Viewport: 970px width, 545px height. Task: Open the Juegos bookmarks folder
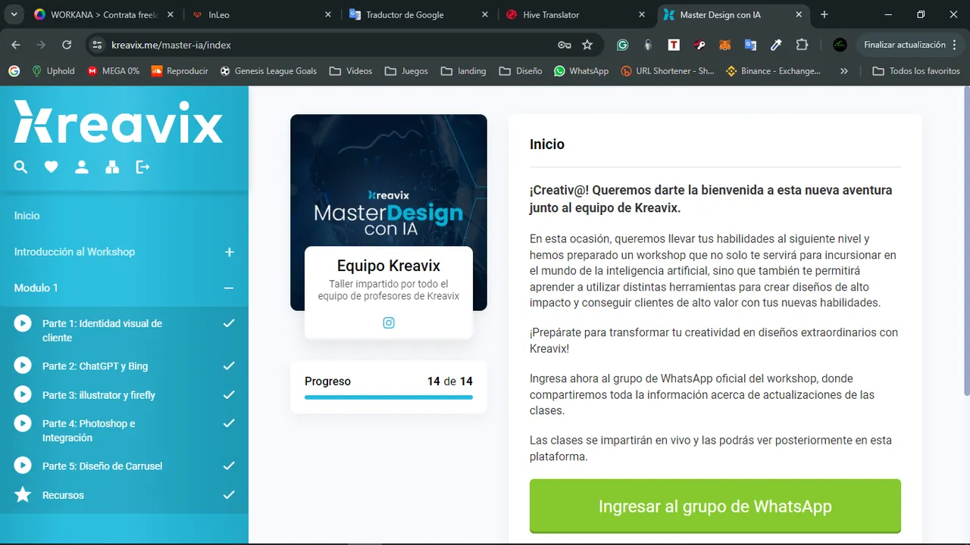[x=406, y=70]
